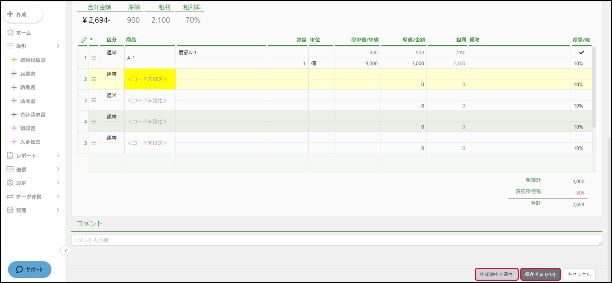
Task: Select product code A-1 cell
Action: coord(150,58)
